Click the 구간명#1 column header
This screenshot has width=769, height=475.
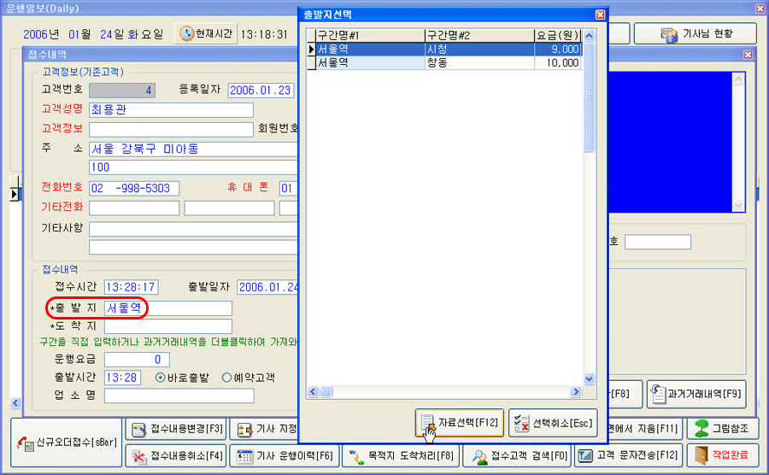(370, 35)
